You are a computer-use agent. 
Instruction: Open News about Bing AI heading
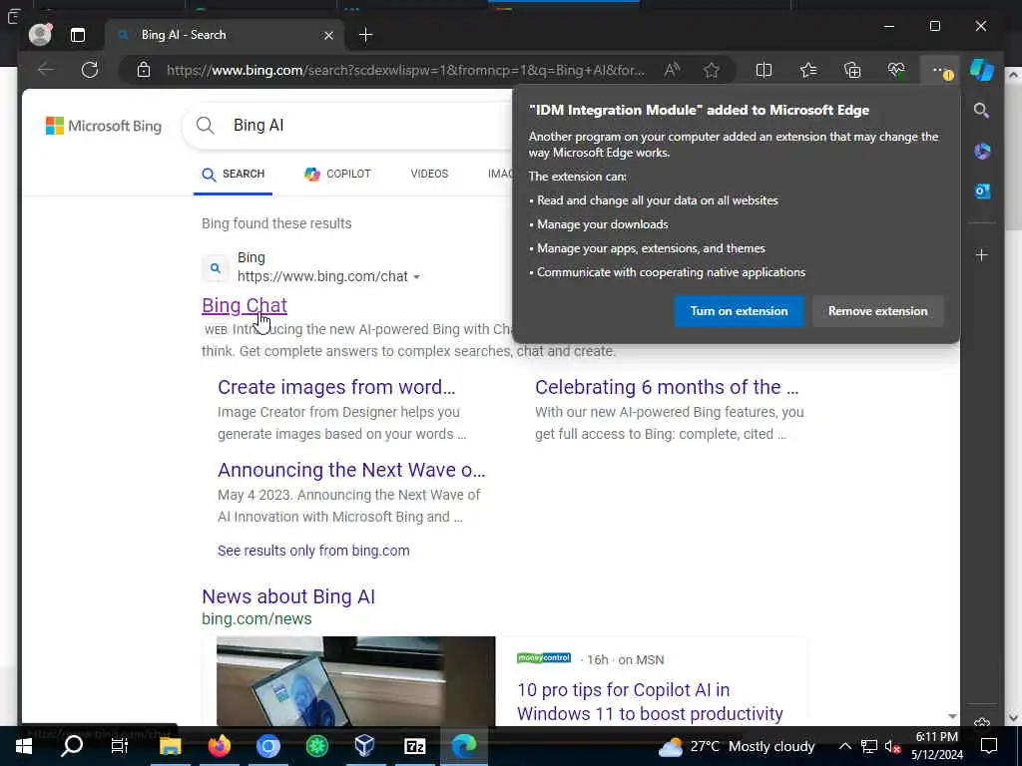pyautogui.click(x=288, y=596)
